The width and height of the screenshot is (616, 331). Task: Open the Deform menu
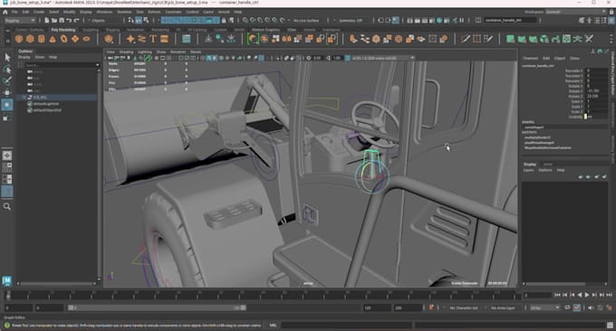click(154, 12)
